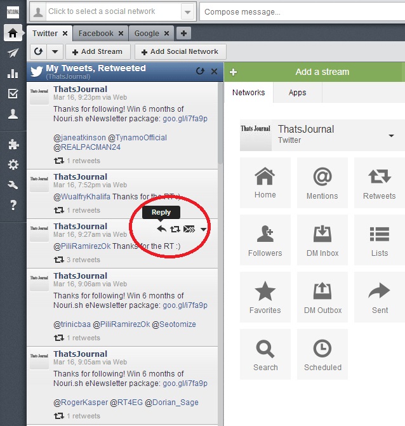Open the @Dorian_Sage mention link
The width and height of the screenshot is (405, 426).
point(171,403)
